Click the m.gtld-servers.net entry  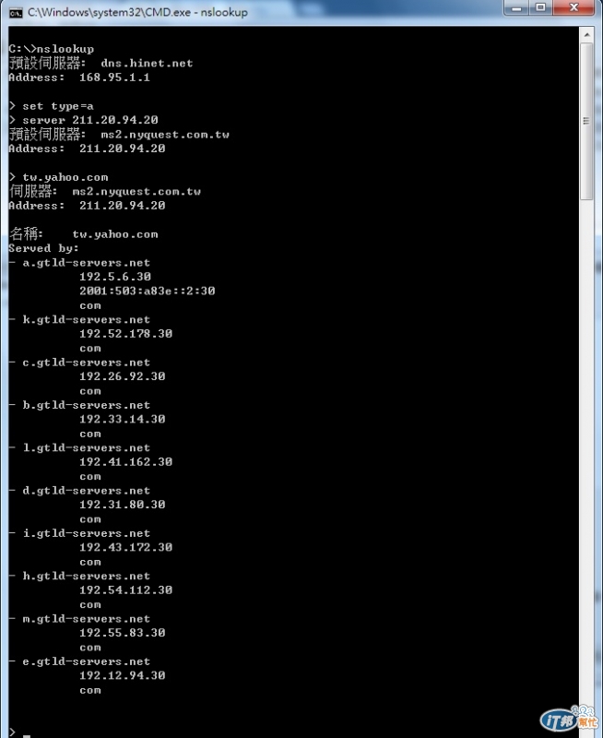(86, 619)
